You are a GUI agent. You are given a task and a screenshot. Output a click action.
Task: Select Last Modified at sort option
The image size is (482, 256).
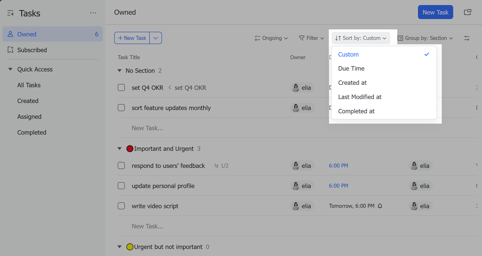pyautogui.click(x=360, y=97)
